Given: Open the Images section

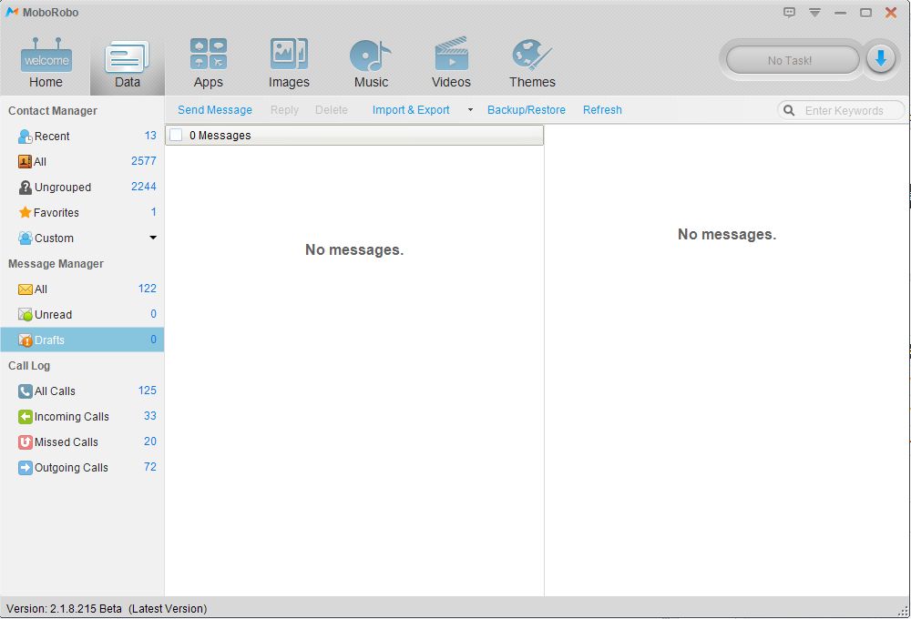Looking at the screenshot, I should (x=289, y=64).
